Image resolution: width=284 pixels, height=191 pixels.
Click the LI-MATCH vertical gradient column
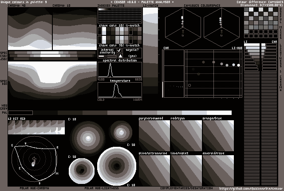point(150,51)
